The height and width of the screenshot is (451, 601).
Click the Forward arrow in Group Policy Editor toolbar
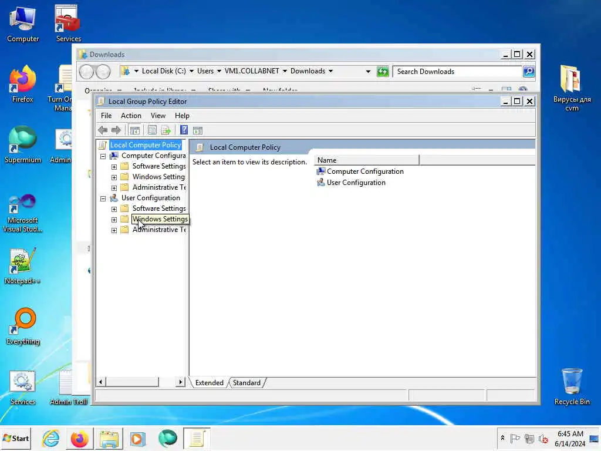(x=116, y=130)
